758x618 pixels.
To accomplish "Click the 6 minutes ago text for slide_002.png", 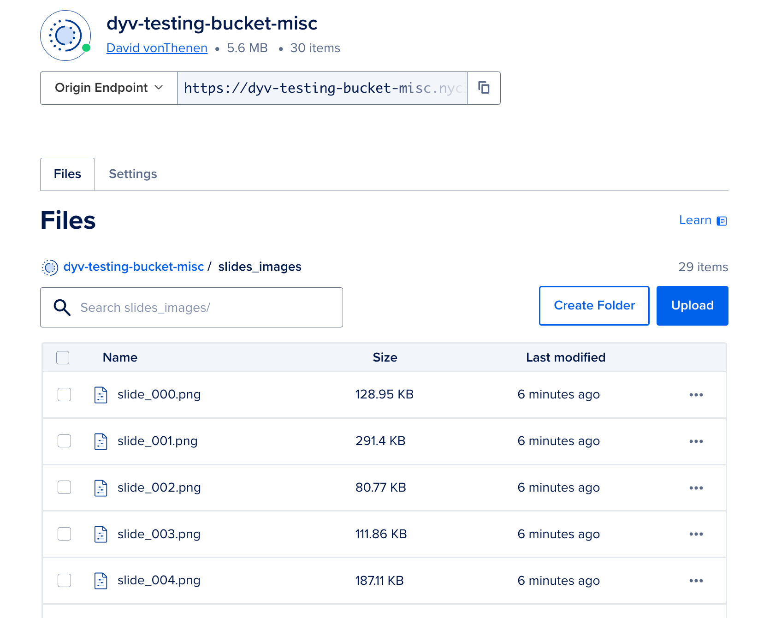I will [x=558, y=487].
